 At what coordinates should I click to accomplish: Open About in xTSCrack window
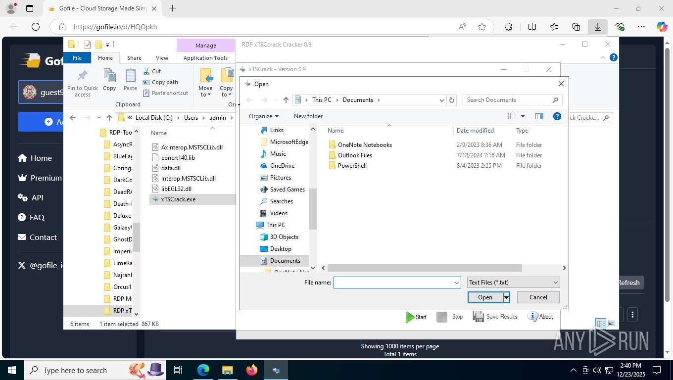point(540,317)
